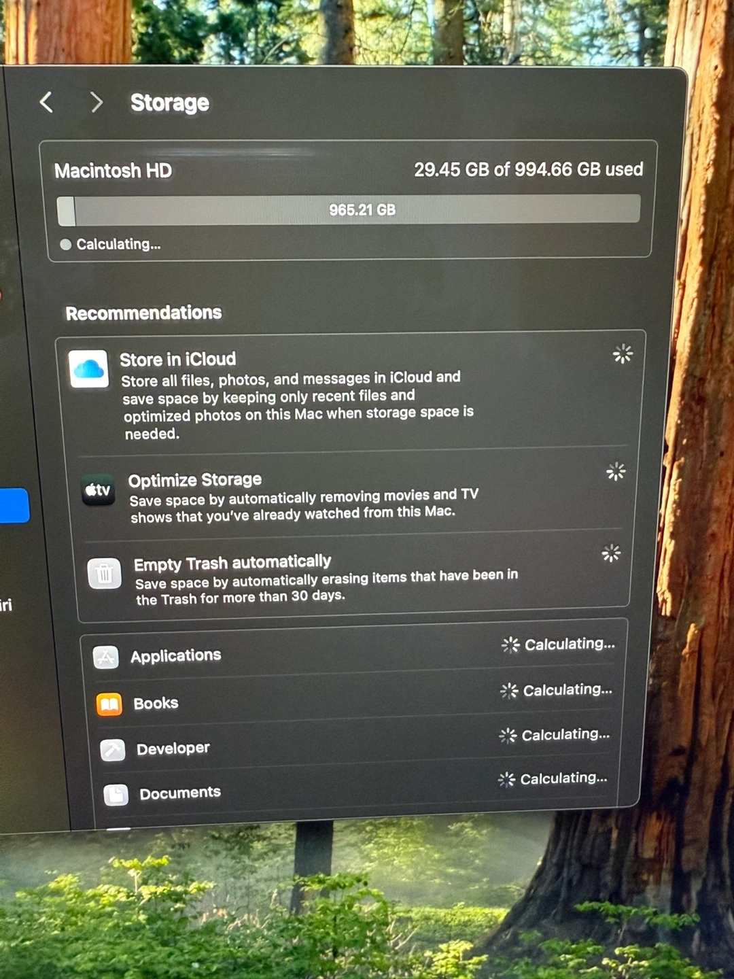This screenshot has width=734, height=979.
Task: Click the Developer hammer icon
Action: pyautogui.click(x=113, y=750)
